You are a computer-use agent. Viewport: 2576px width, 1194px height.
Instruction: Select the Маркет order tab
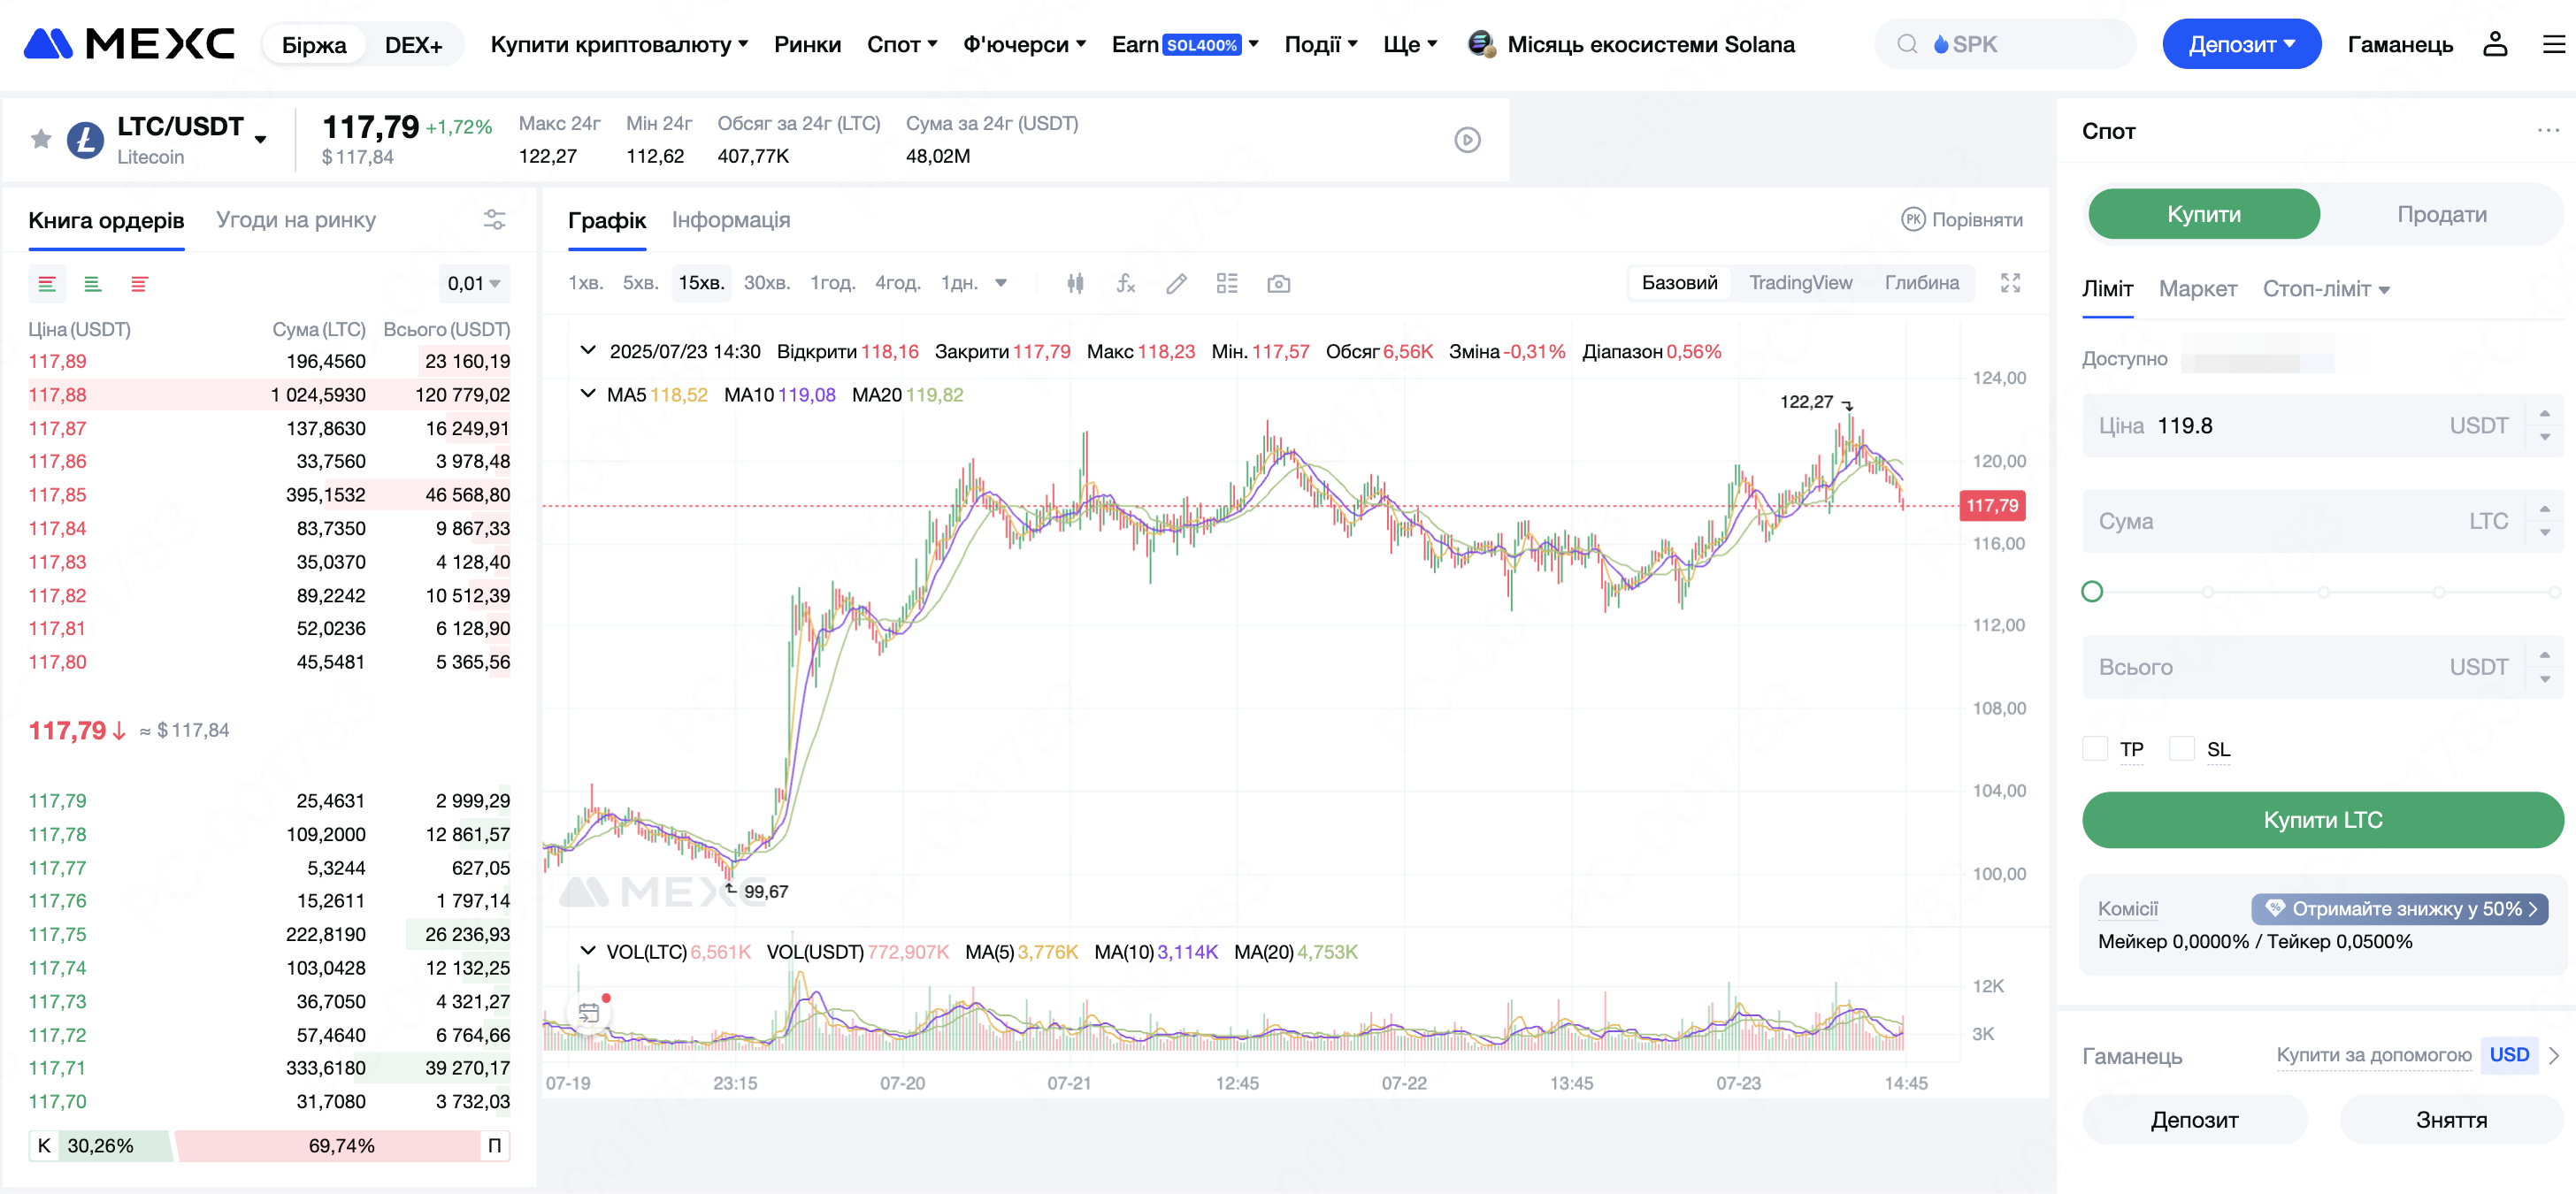(x=2197, y=289)
